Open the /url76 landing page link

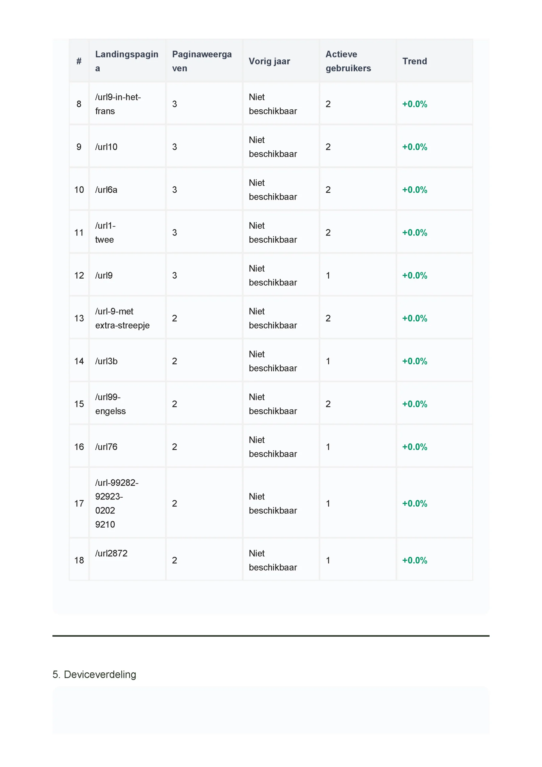pyautogui.click(x=106, y=447)
